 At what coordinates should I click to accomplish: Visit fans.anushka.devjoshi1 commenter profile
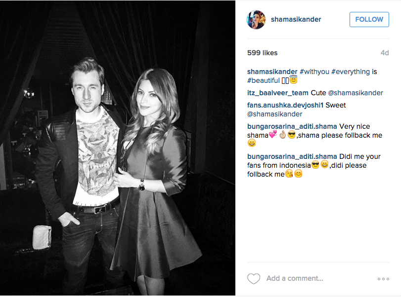point(285,105)
